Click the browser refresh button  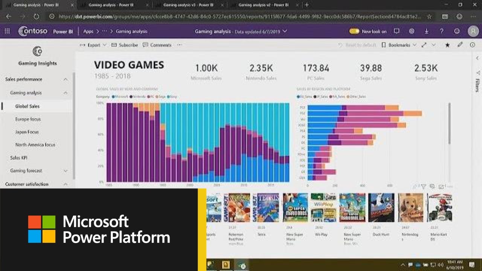37,17
